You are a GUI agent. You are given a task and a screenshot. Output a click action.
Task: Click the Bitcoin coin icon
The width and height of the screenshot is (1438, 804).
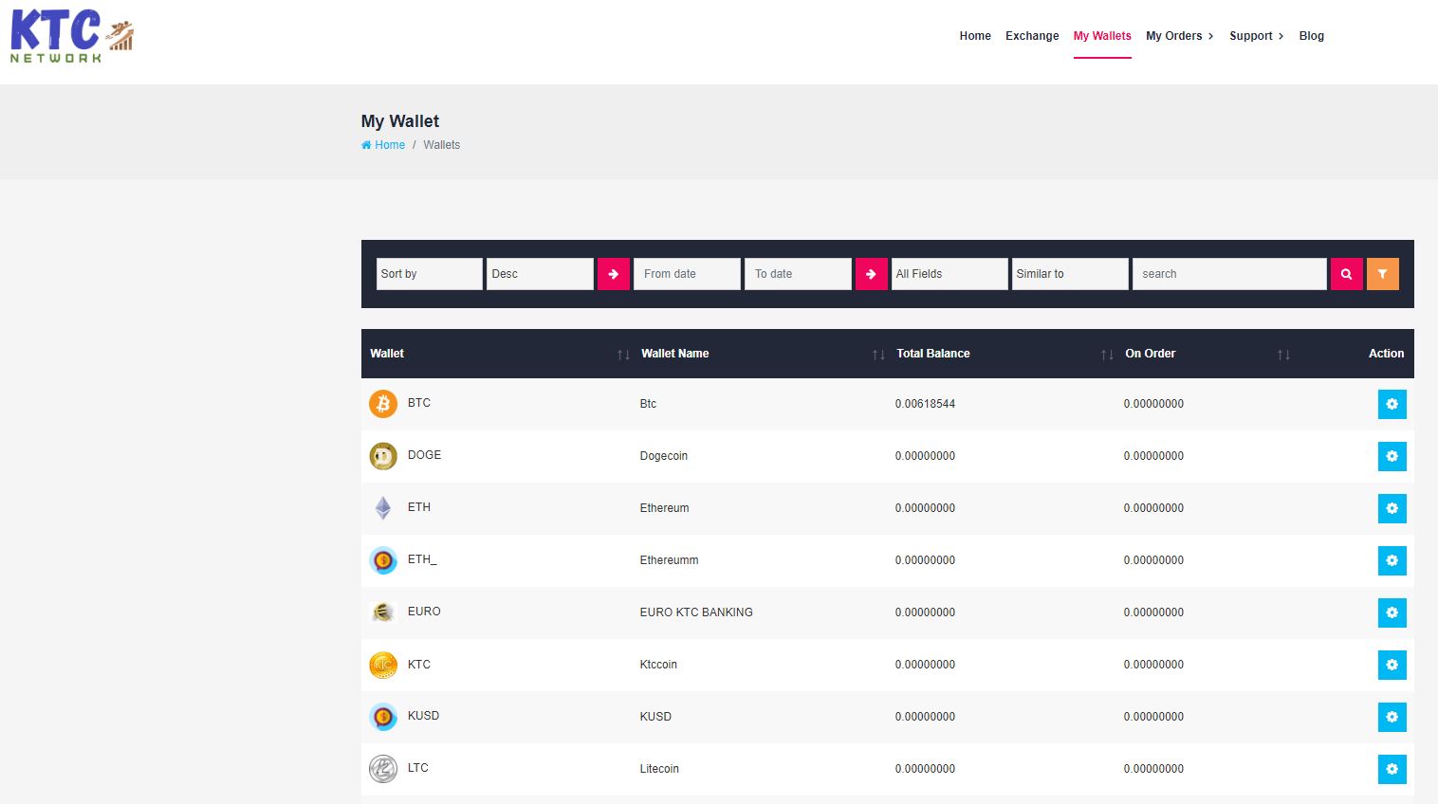click(383, 404)
